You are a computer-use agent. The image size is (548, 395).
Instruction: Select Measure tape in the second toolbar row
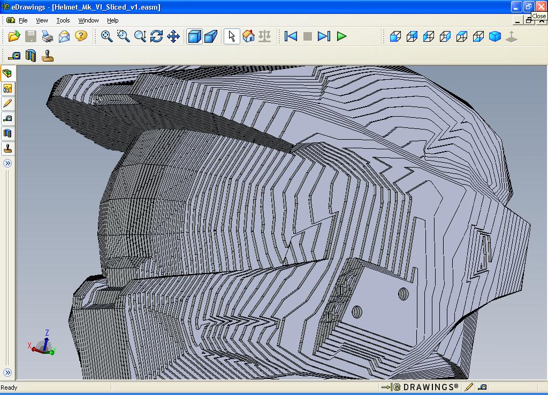[x=14, y=56]
